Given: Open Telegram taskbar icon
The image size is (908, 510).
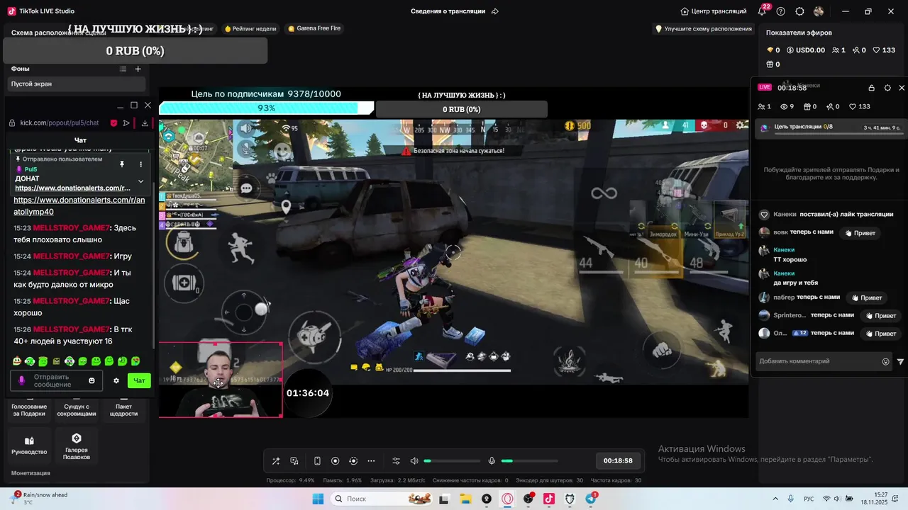Looking at the screenshot, I should pyautogui.click(x=591, y=499).
